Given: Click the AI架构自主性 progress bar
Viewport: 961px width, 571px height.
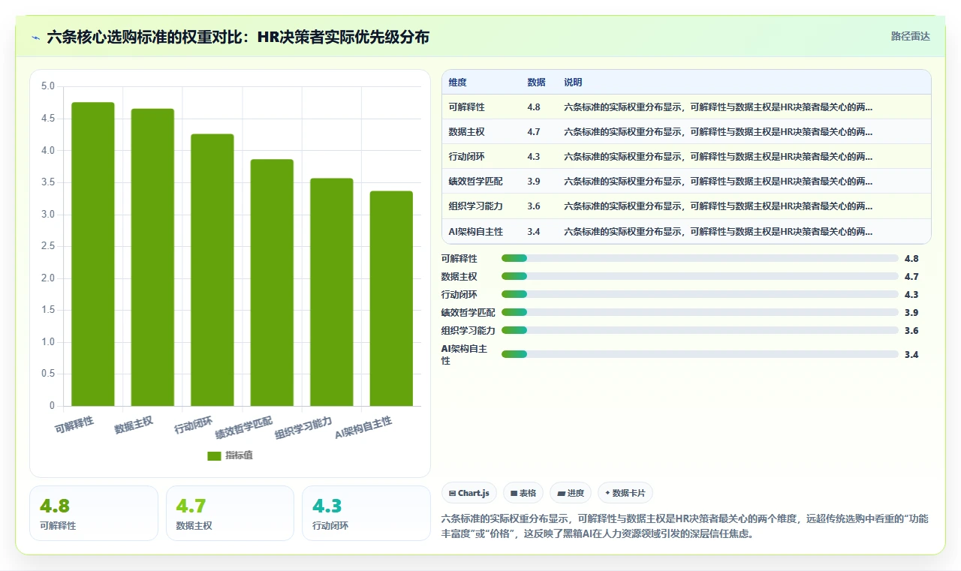Looking at the screenshot, I should click(x=700, y=354).
